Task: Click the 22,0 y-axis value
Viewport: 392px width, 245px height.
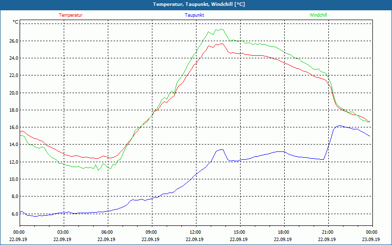Action: 14,75
